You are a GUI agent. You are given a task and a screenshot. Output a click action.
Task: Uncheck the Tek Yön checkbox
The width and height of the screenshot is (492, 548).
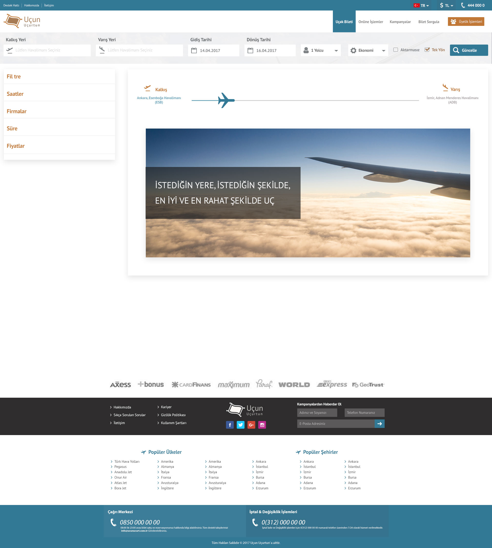point(427,50)
